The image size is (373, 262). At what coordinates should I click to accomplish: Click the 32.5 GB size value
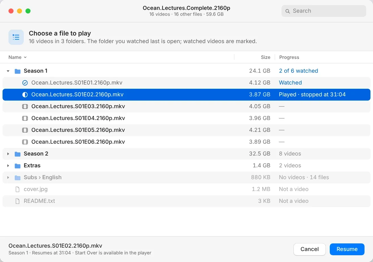pos(260,154)
